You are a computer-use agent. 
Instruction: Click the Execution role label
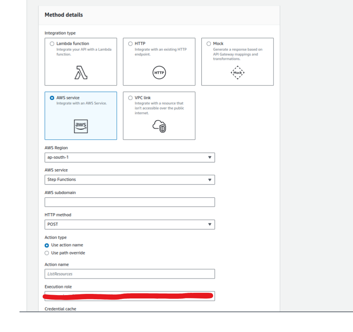tap(58, 287)
